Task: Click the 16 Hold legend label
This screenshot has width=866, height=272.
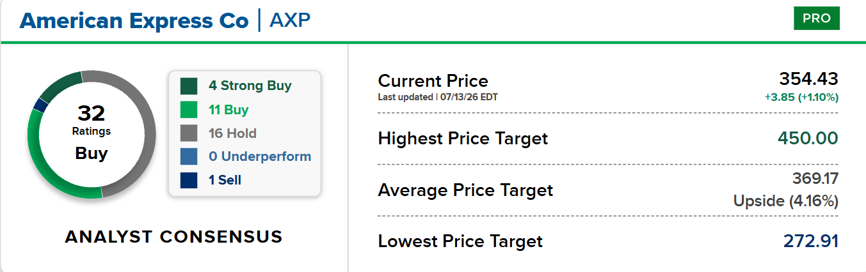Action: [232, 133]
